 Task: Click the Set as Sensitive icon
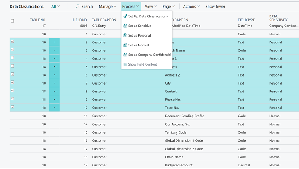tap(125, 26)
